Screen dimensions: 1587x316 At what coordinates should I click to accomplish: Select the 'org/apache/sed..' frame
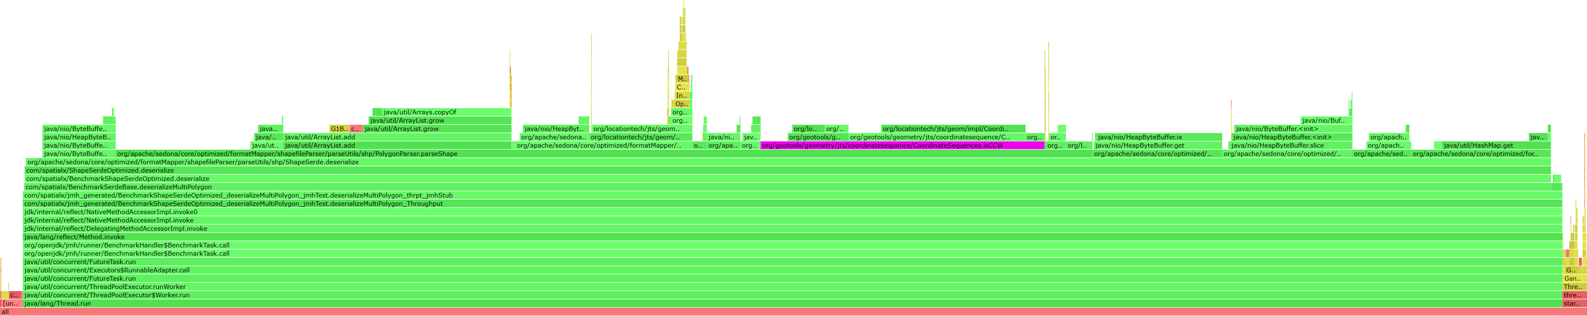[1381, 154]
